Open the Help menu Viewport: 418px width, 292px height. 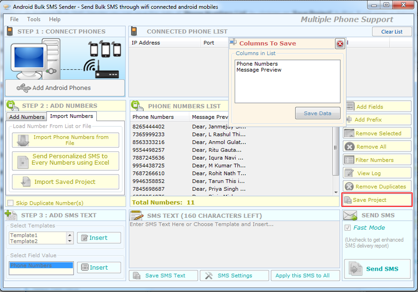(55, 19)
